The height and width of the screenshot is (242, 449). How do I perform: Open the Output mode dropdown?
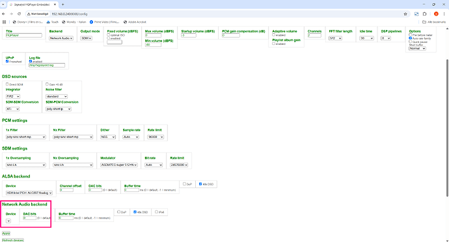[86, 38]
